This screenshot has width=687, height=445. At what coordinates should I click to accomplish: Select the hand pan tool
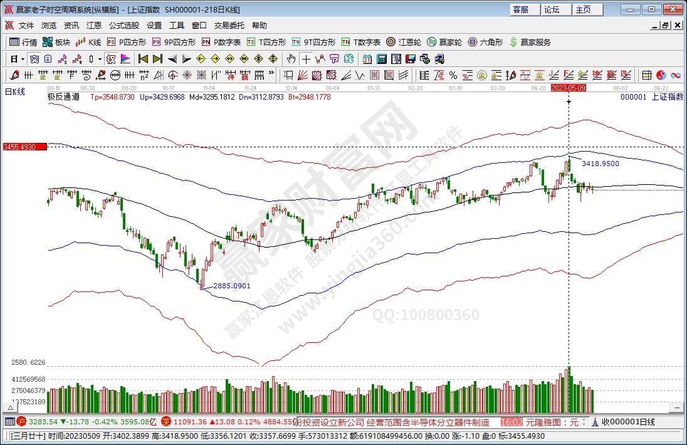[x=291, y=59]
